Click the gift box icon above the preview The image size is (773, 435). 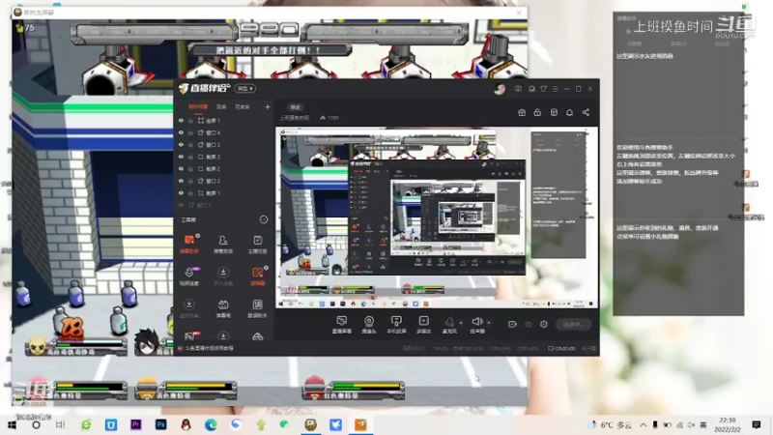point(522,112)
